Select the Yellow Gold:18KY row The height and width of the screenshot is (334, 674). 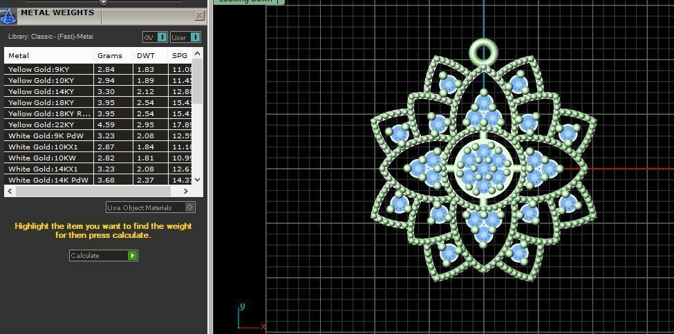(98, 103)
